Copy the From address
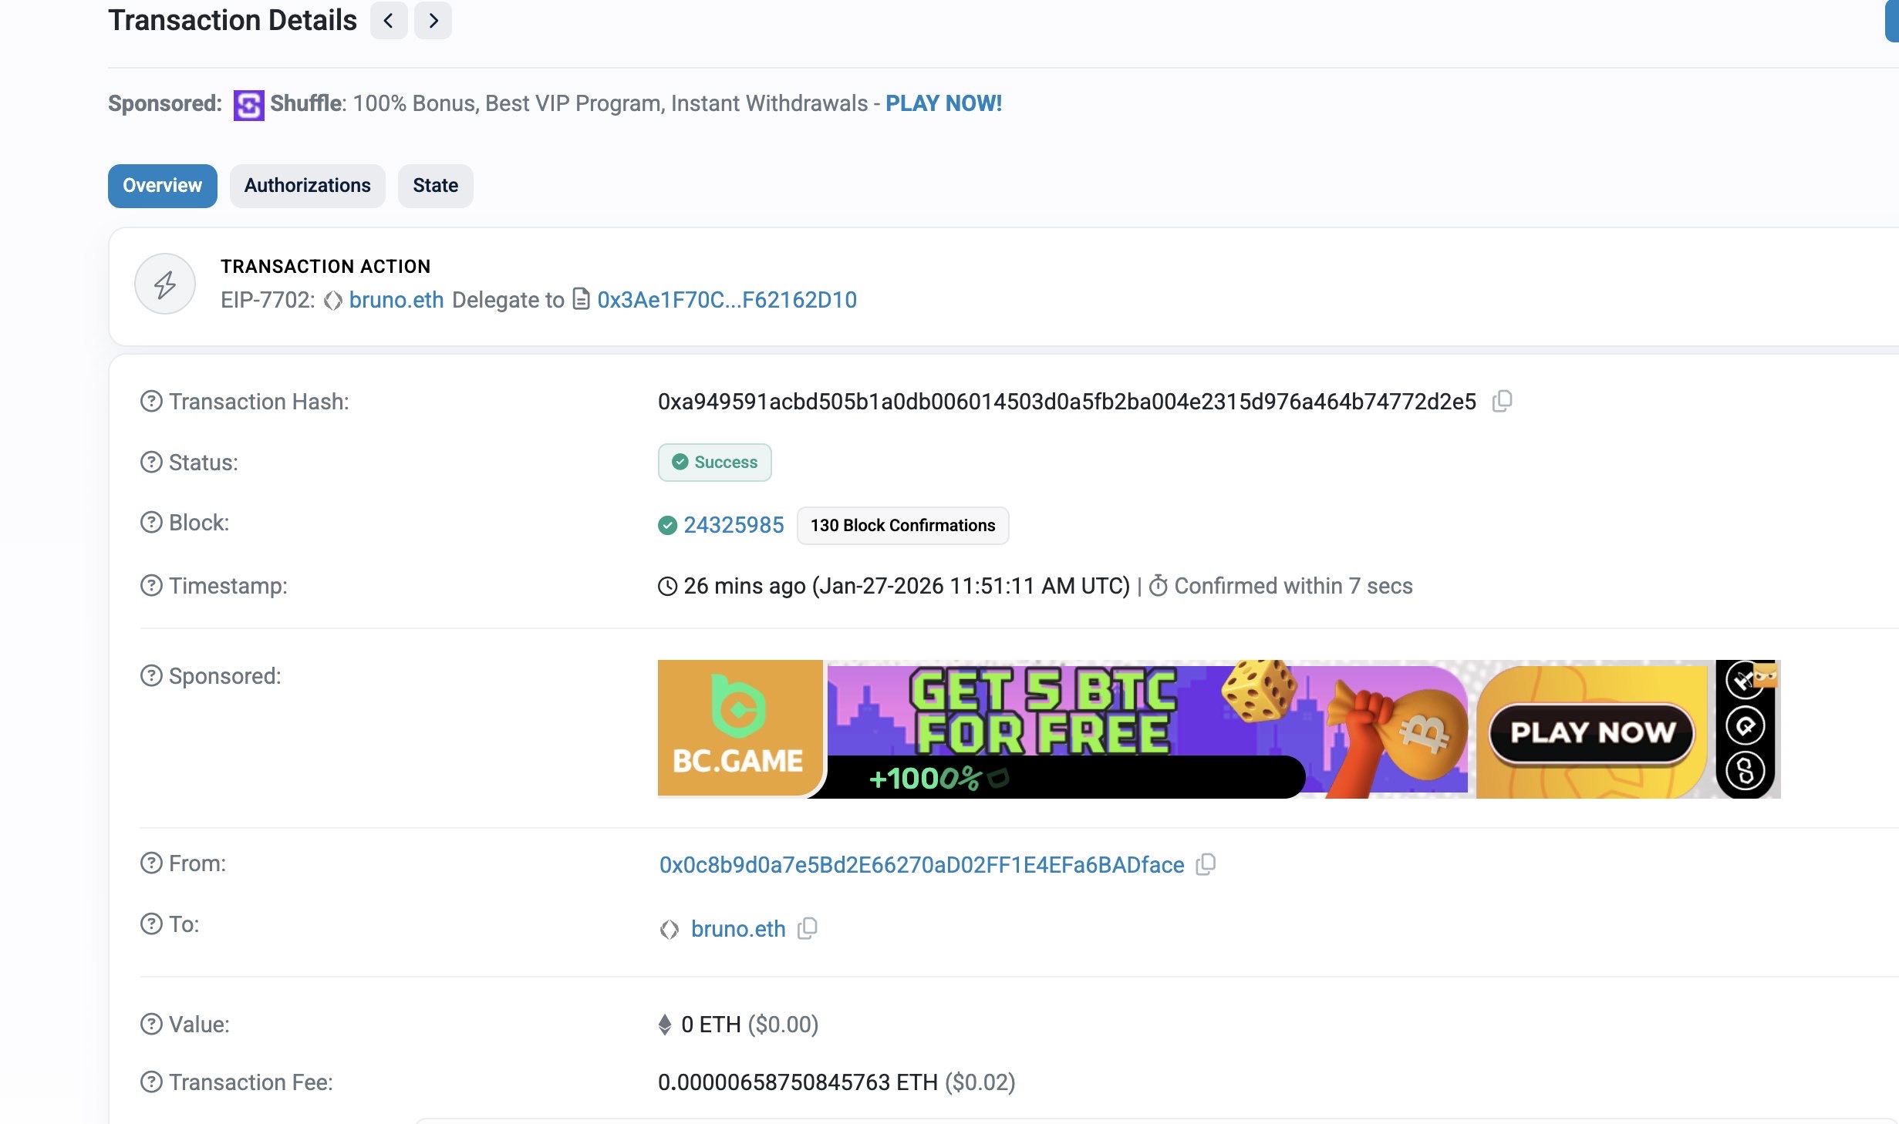Image resolution: width=1899 pixels, height=1124 pixels. [x=1205, y=864]
